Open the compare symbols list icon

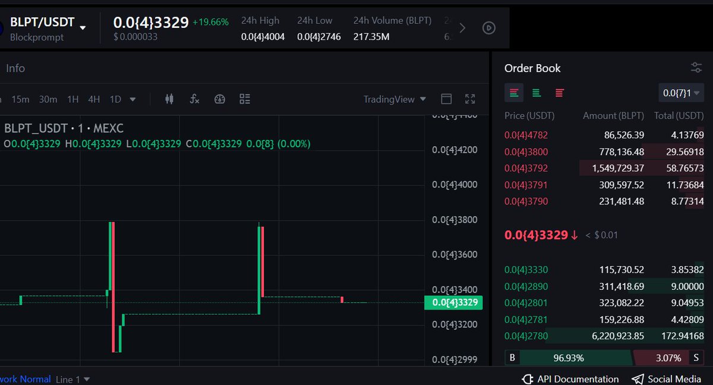[x=245, y=99]
